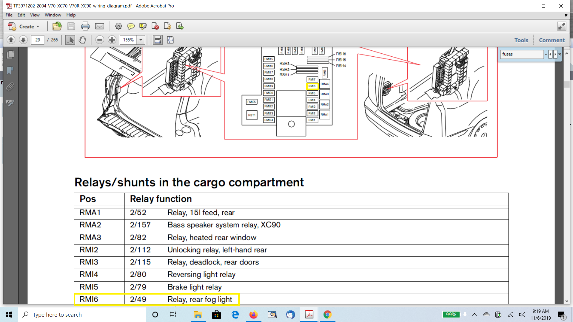Open the Comment pane

(552, 40)
